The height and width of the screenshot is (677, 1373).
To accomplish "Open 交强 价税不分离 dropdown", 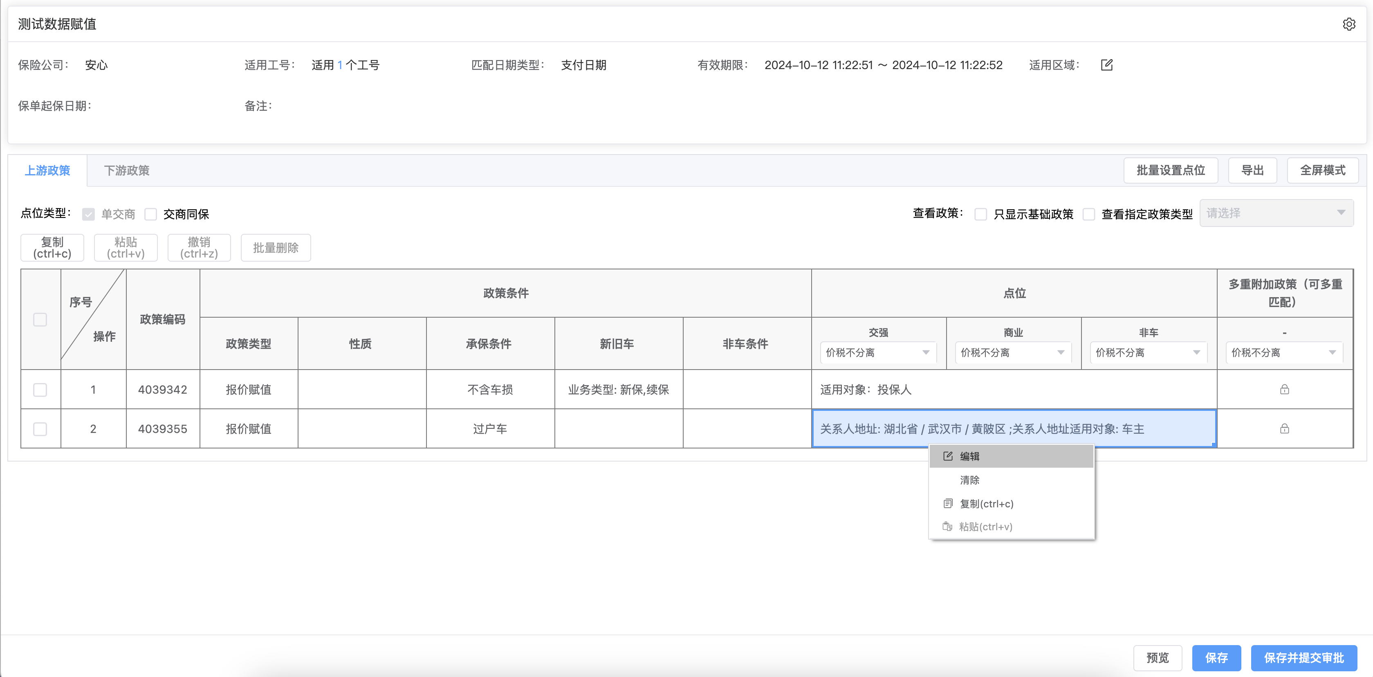I will pyautogui.click(x=878, y=352).
